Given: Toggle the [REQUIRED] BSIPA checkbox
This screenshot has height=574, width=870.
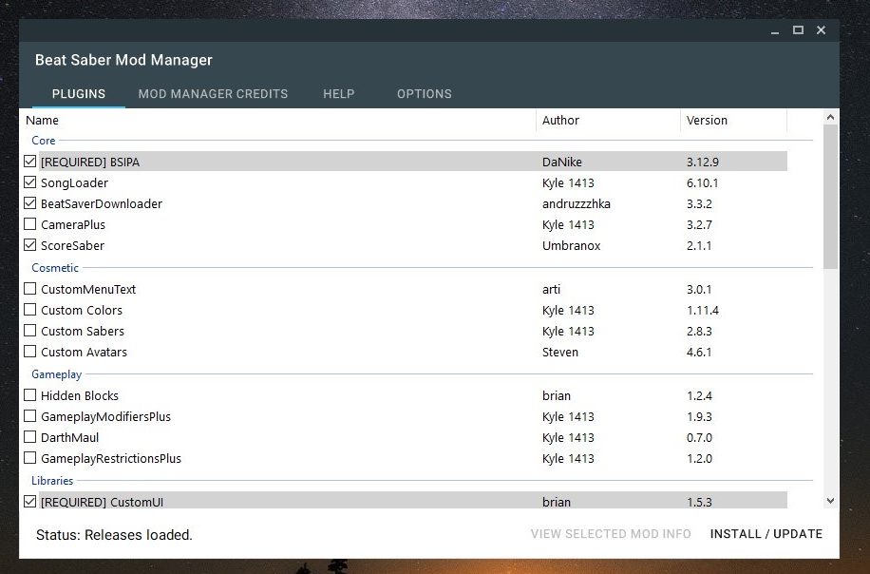Looking at the screenshot, I should pyautogui.click(x=30, y=162).
